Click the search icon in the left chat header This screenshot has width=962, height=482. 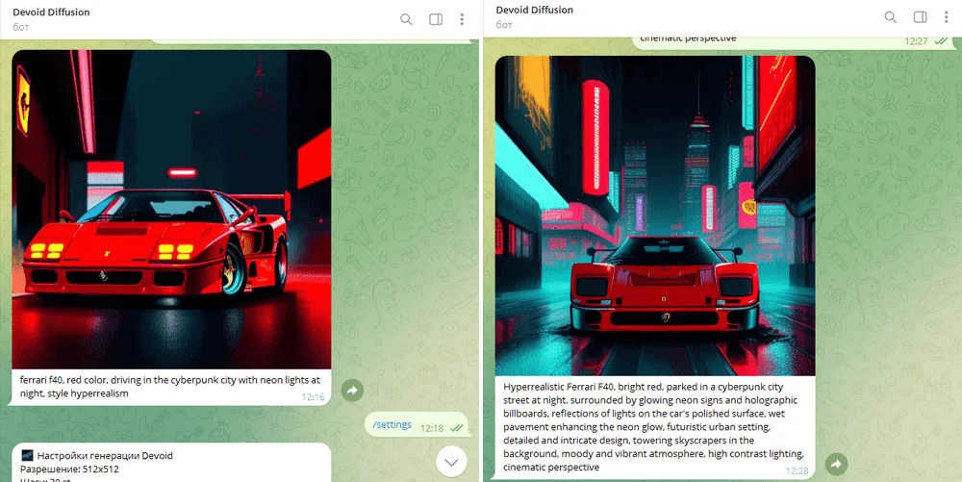[x=406, y=19]
